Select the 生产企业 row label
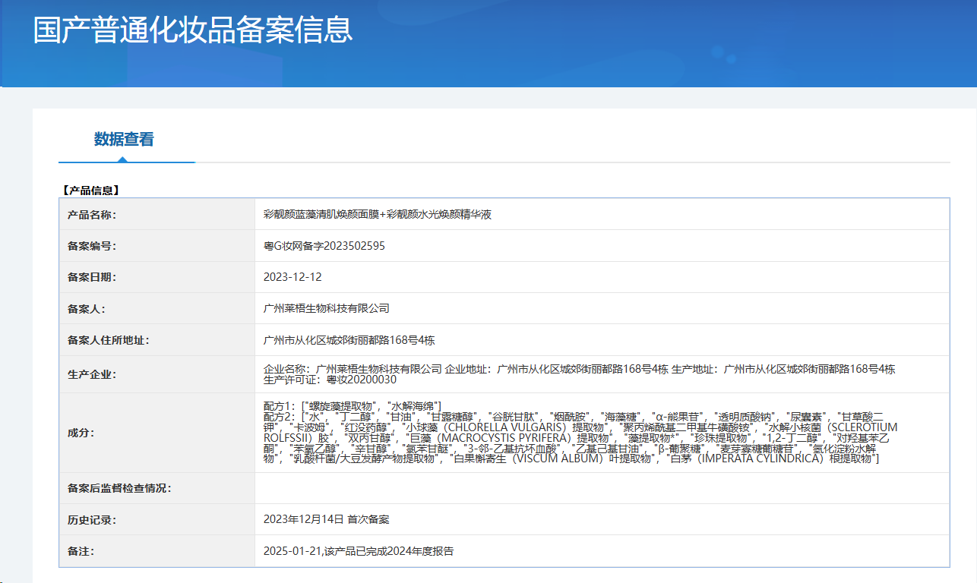 pos(92,374)
